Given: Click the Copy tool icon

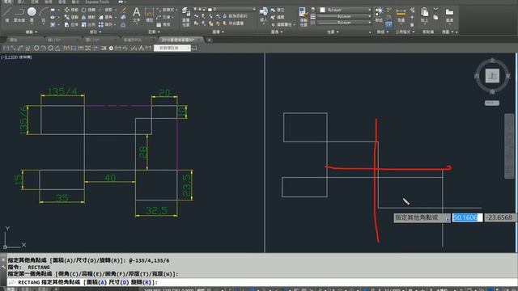Looking at the screenshot, I should click(x=67, y=17).
